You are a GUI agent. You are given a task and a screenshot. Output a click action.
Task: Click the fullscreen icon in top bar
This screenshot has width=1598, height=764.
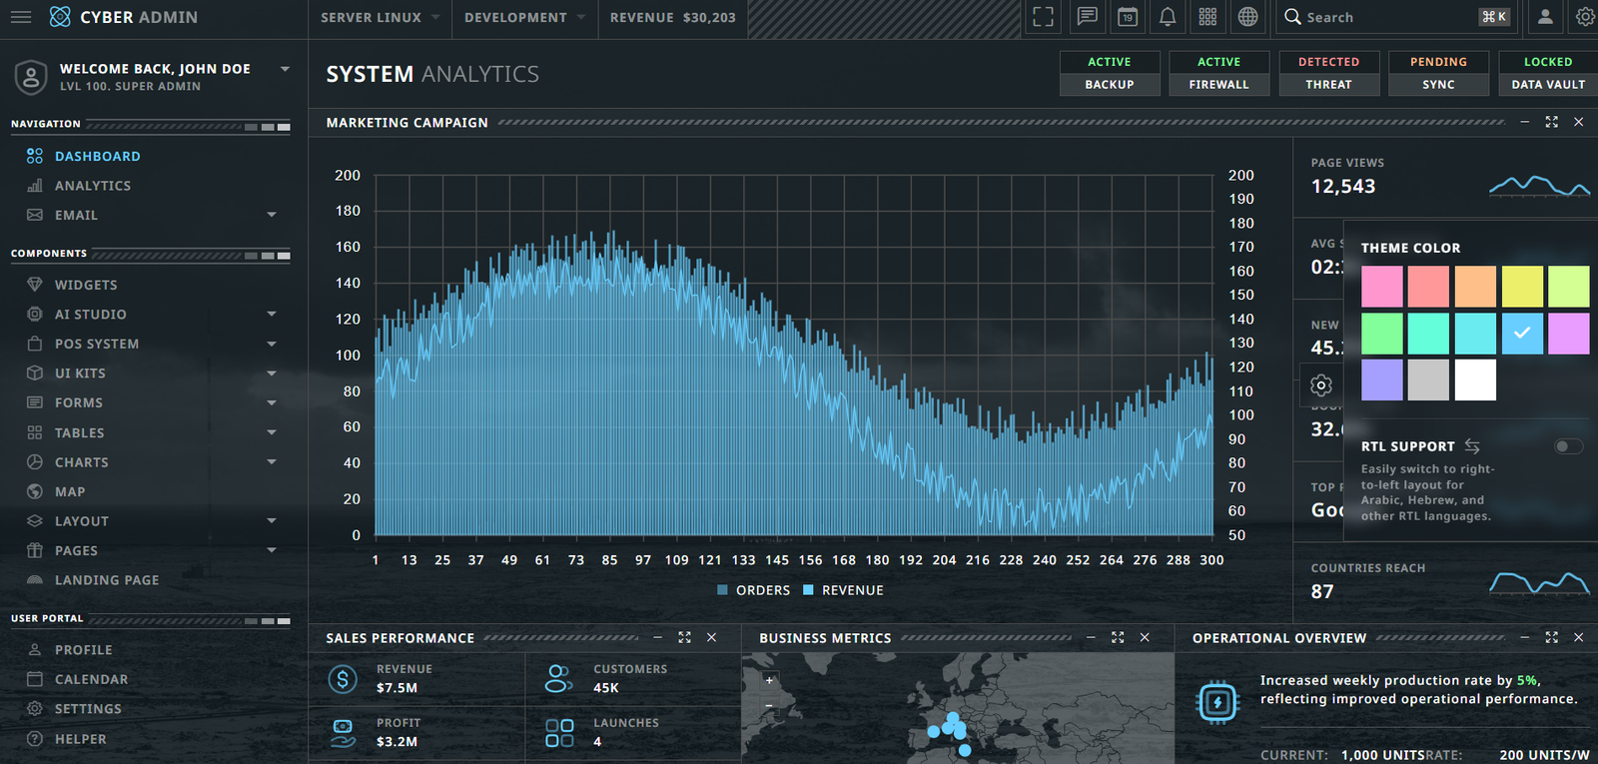[x=1043, y=17]
